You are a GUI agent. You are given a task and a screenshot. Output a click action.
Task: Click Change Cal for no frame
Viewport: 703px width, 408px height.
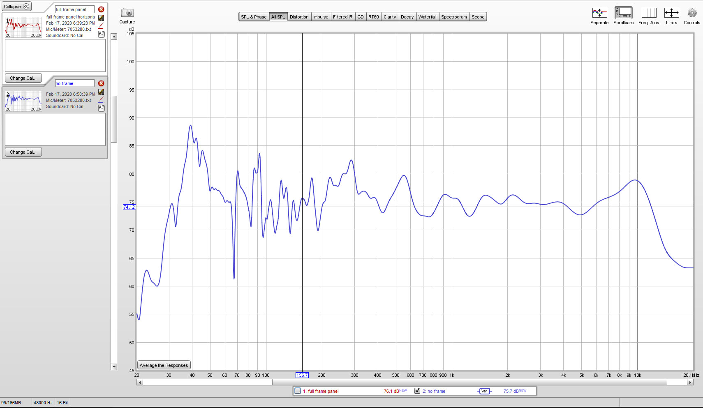[x=23, y=152]
